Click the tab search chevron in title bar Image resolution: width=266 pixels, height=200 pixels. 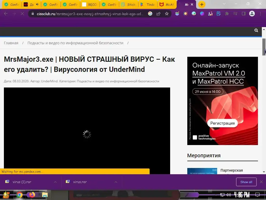[224, 4]
